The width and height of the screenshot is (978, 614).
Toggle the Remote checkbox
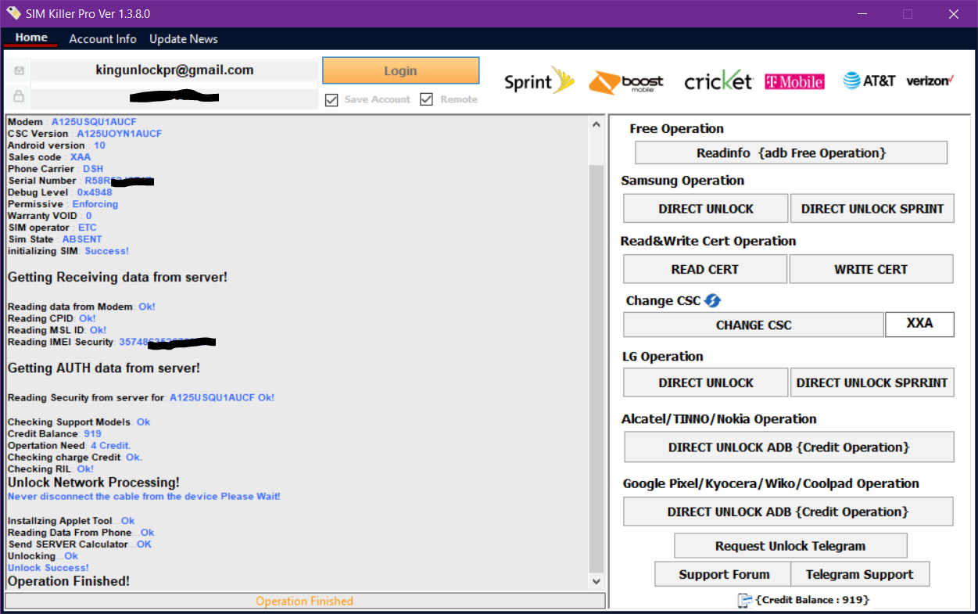[x=426, y=99]
